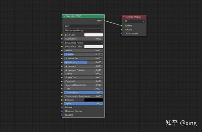Image resolution: width=202 pixels, height=132 pixels.
Task: Expand the Subsurface Radius dropdown
Action: click(x=83, y=43)
